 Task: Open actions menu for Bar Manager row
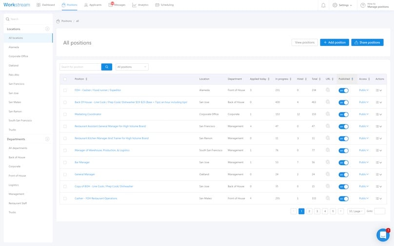coord(379,162)
